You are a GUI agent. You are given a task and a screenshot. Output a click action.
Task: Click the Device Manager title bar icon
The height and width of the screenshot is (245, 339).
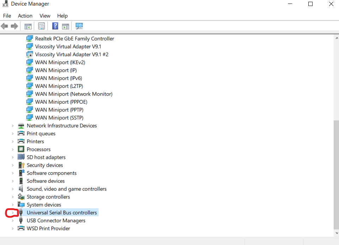pos(5,4)
